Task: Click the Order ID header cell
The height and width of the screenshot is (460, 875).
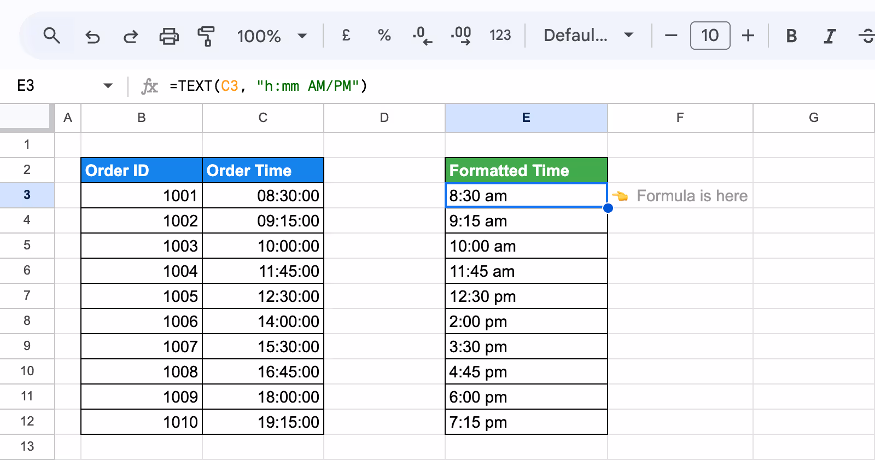Action: 142,171
